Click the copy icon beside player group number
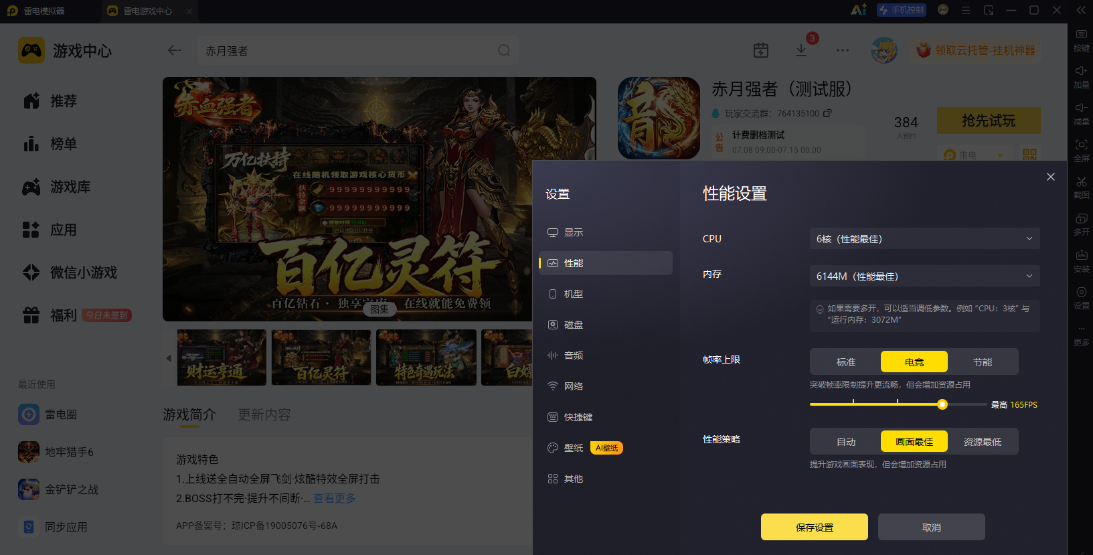The image size is (1093, 555). click(x=827, y=113)
